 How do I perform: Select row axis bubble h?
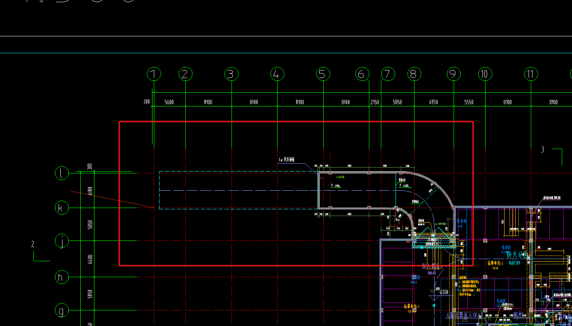pyautogui.click(x=62, y=277)
